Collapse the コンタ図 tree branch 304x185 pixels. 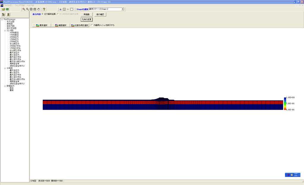point(5,31)
